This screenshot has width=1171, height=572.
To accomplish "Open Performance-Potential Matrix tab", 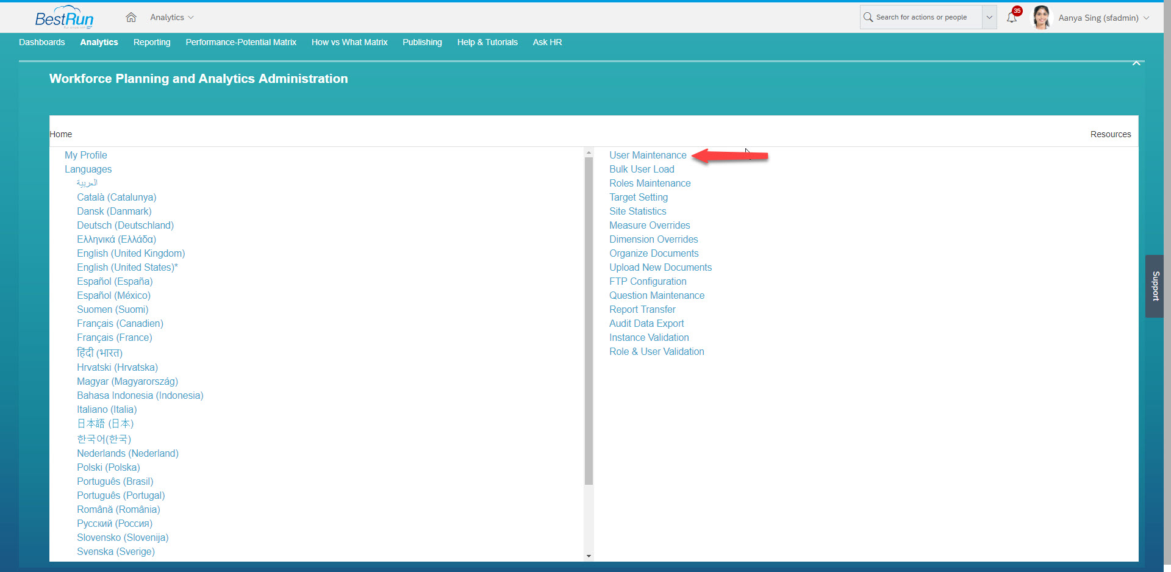I will click(241, 42).
